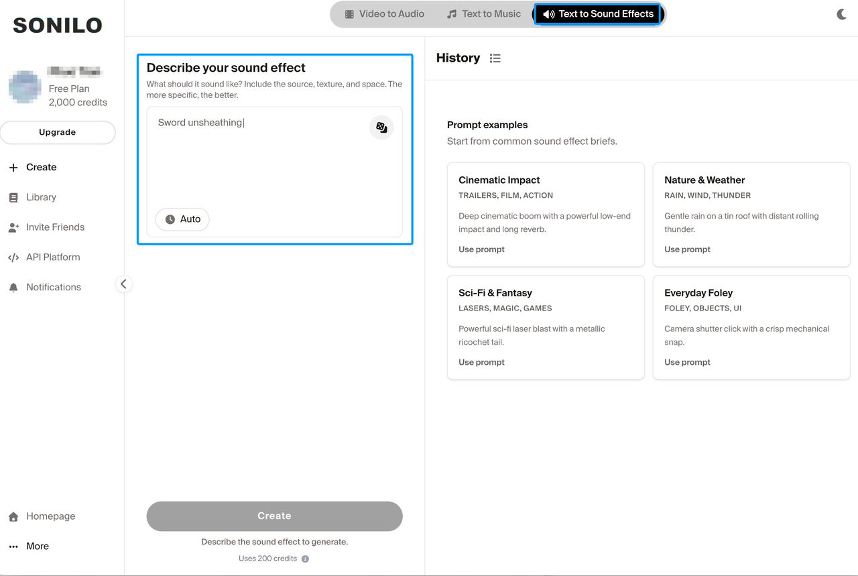This screenshot has width=858, height=576.
Task: Click the credits info icon
Action: click(305, 559)
